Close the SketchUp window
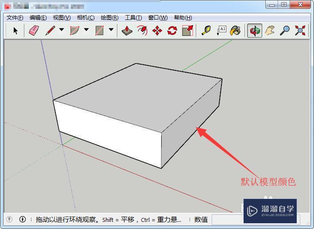Viewport: 314px width, 229px height. 300,4
